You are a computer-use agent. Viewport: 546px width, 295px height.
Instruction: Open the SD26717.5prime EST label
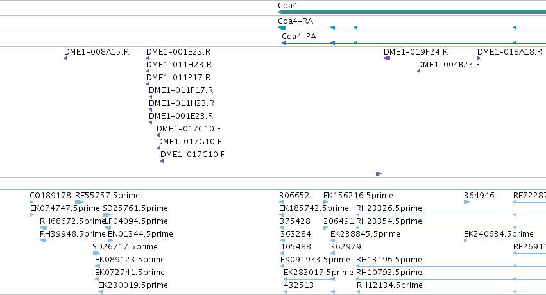click(x=125, y=247)
